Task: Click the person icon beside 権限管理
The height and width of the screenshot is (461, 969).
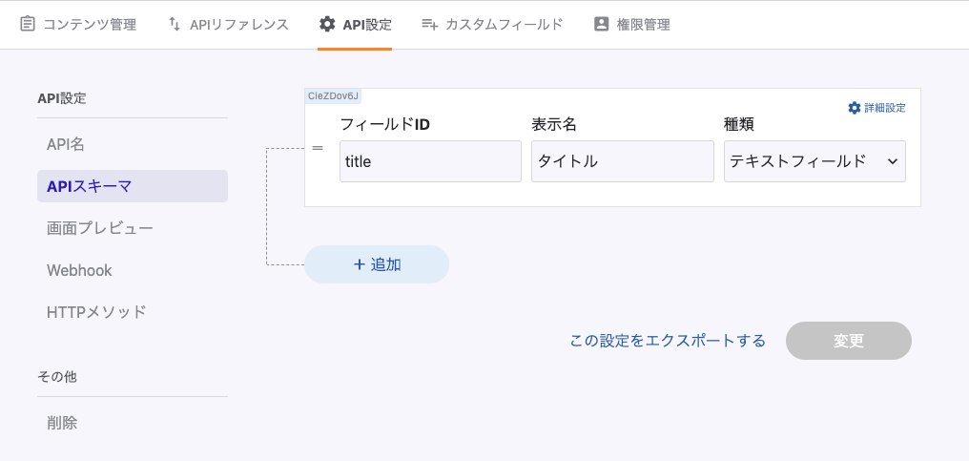Action: tap(601, 24)
